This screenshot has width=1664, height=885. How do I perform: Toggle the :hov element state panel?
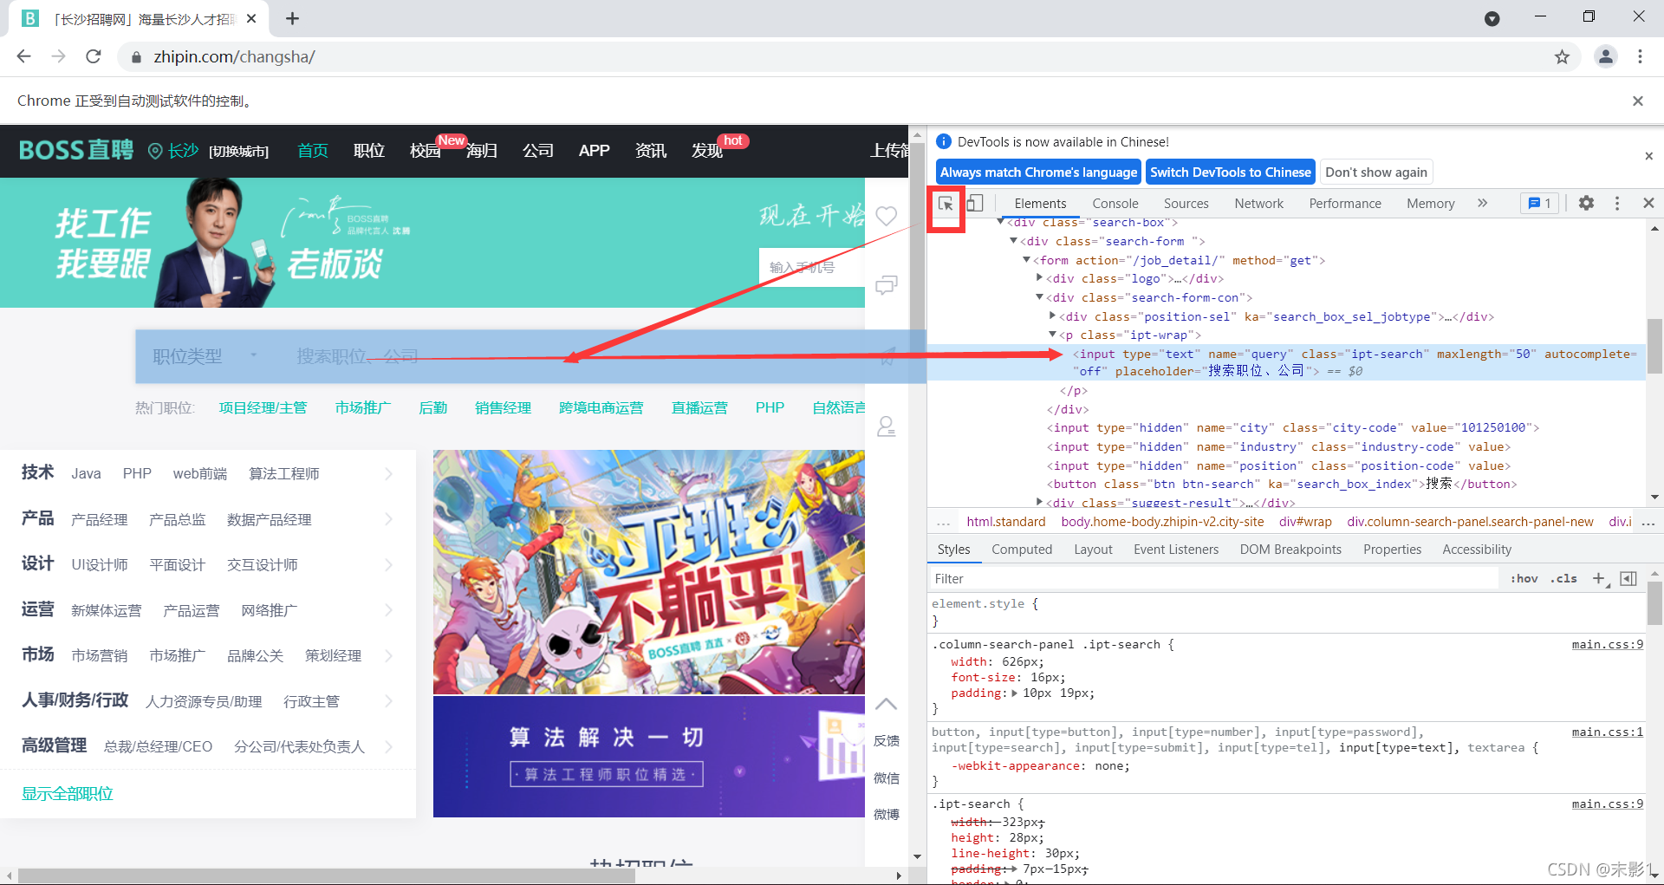coord(1524,579)
